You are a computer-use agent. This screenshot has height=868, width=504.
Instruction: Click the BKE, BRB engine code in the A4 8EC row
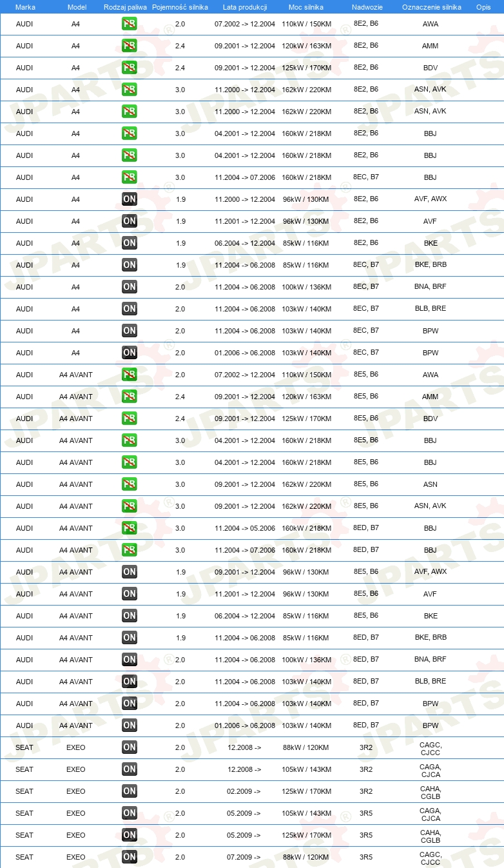430,265
